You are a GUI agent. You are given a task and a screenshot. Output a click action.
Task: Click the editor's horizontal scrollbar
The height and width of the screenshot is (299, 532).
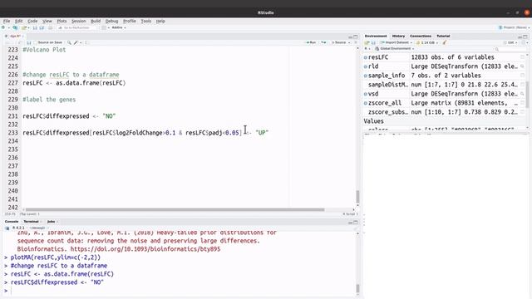tap(175, 209)
